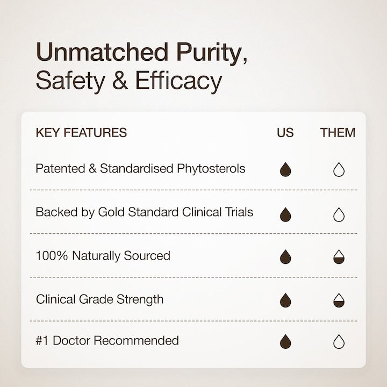Click the filled US drop for Doctor Recommended

pos(285,342)
